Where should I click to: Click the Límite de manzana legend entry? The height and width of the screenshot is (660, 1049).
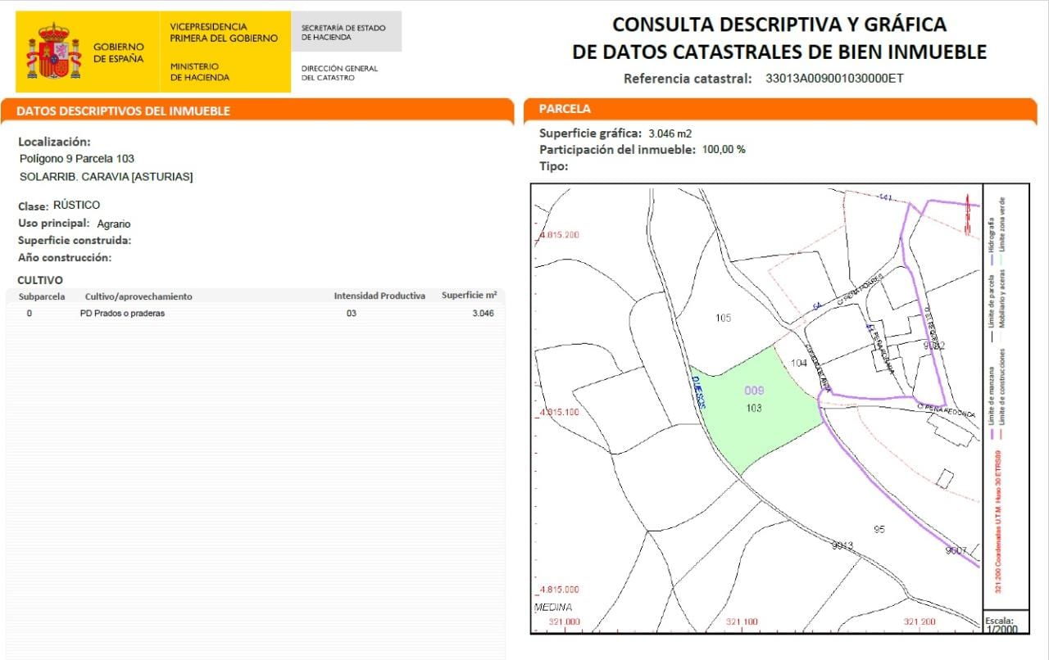[x=992, y=402]
